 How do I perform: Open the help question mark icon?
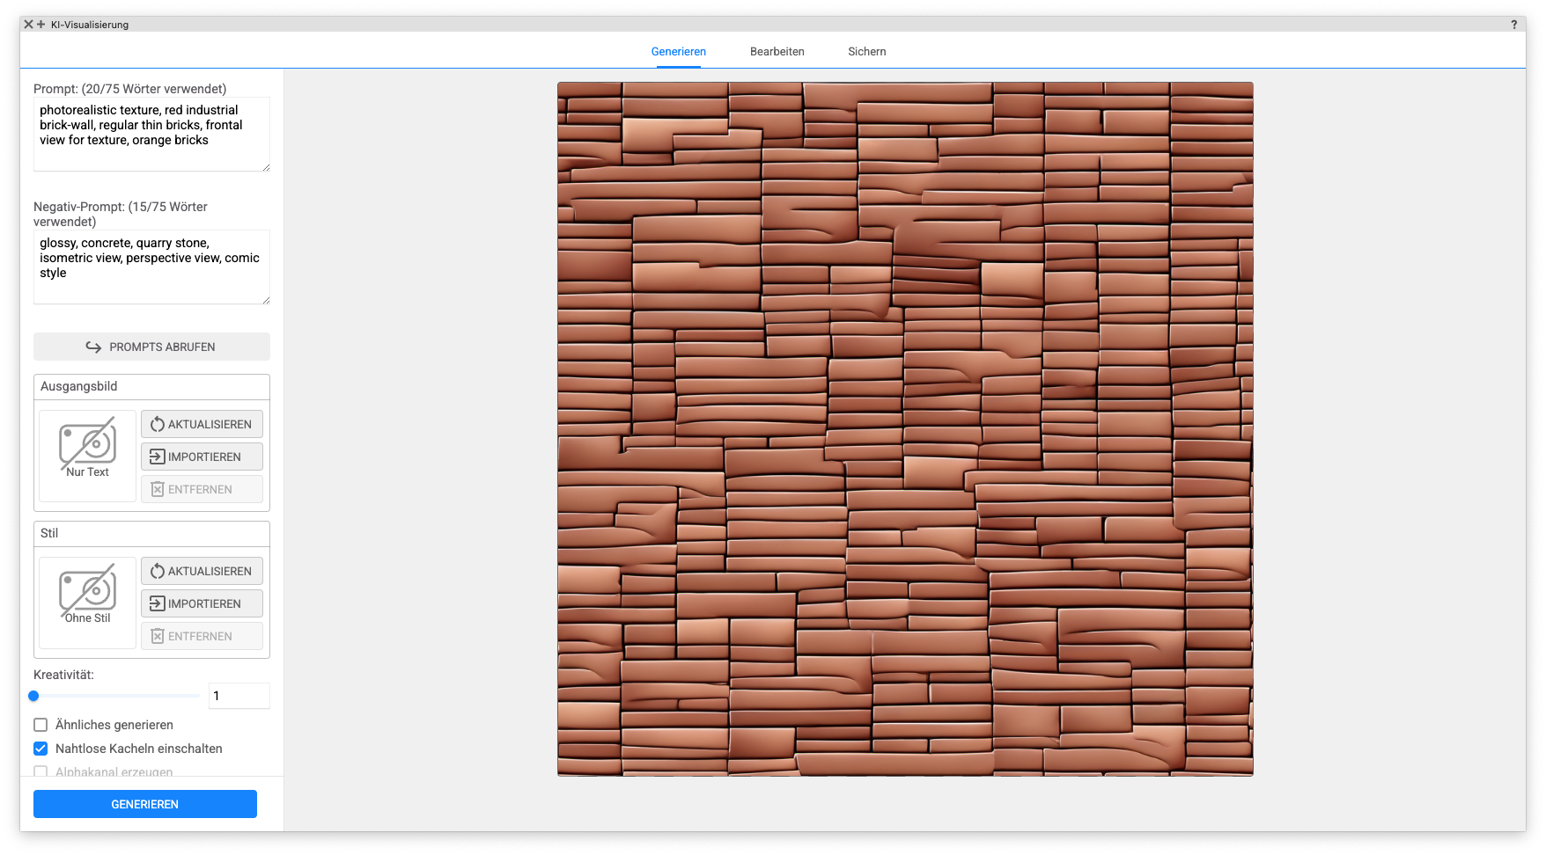[x=1514, y=25]
